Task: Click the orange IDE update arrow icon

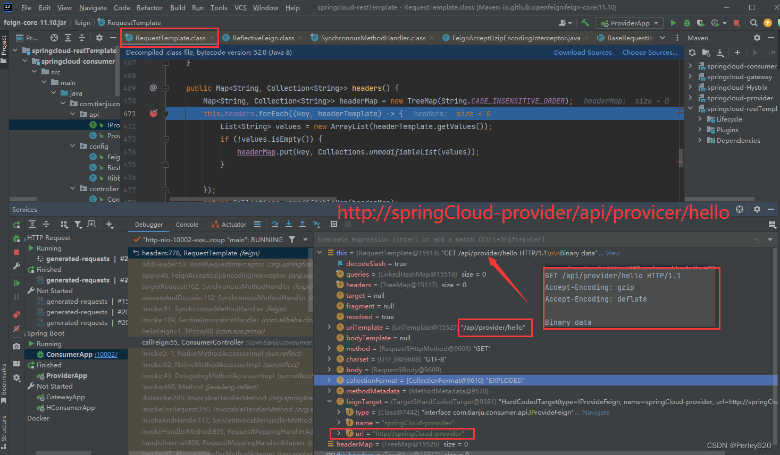Action: point(767,23)
